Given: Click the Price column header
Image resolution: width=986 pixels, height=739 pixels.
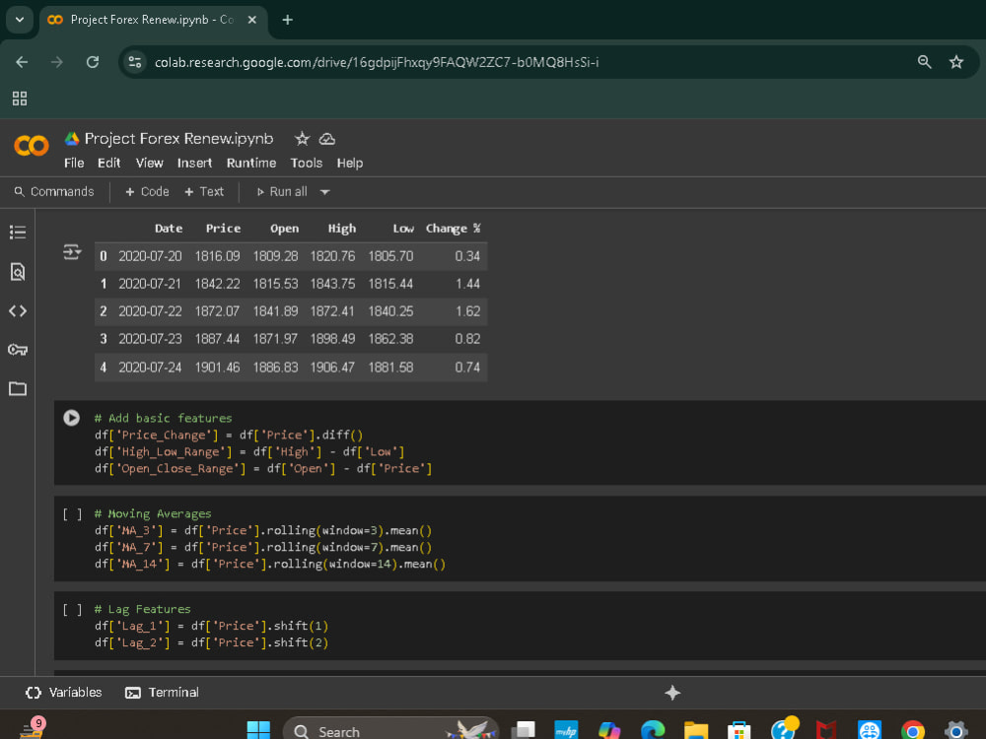Looking at the screenshot, I should coord(223,229).
